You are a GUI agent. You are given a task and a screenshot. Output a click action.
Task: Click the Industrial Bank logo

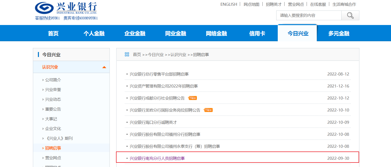pos(66,8)
